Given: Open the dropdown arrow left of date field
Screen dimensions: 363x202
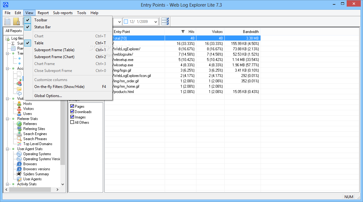Looking at the screenshot, I should pos(119,22).
